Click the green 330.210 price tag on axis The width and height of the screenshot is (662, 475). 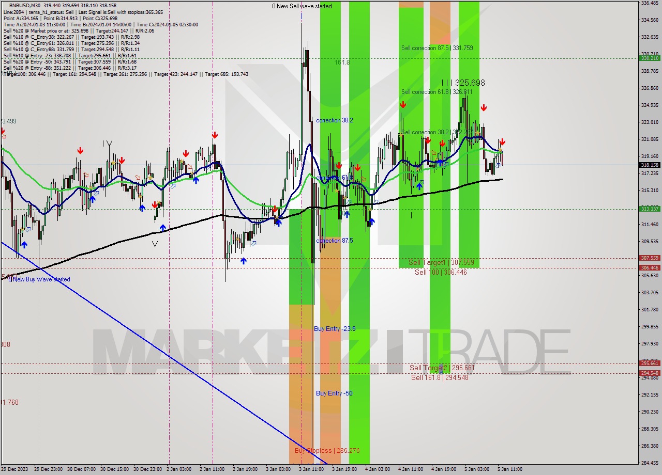[x=650, y=58]
